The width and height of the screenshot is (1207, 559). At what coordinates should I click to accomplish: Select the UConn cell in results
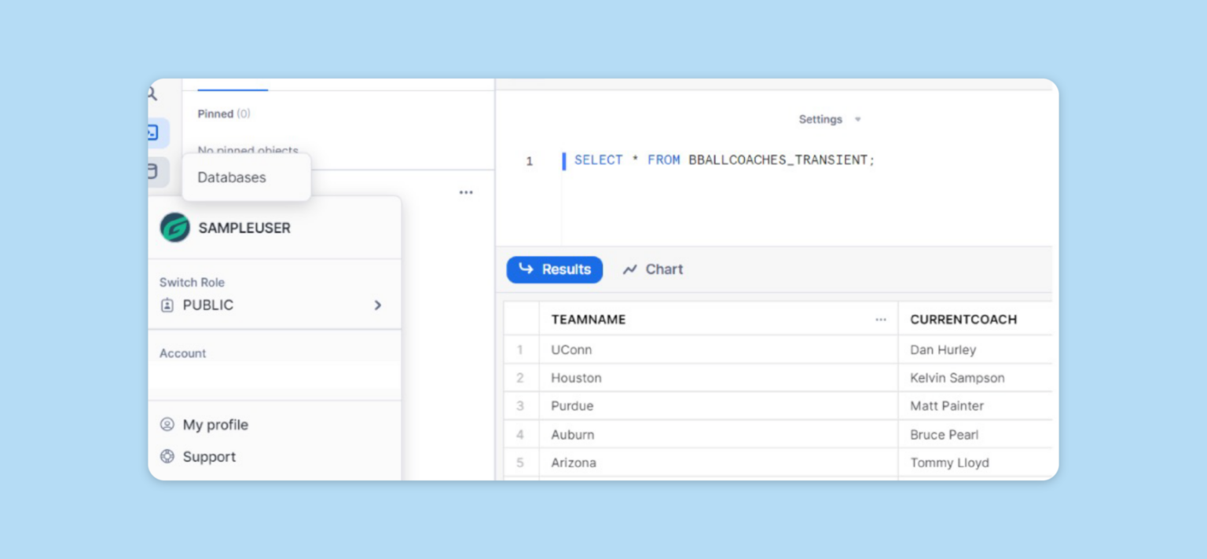(x=571, y=349)
